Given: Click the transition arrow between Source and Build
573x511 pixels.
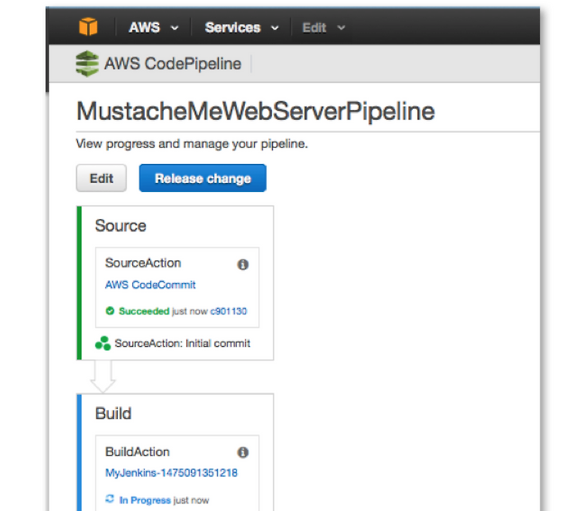Looking at the screenshot, I should pos(103,376).
